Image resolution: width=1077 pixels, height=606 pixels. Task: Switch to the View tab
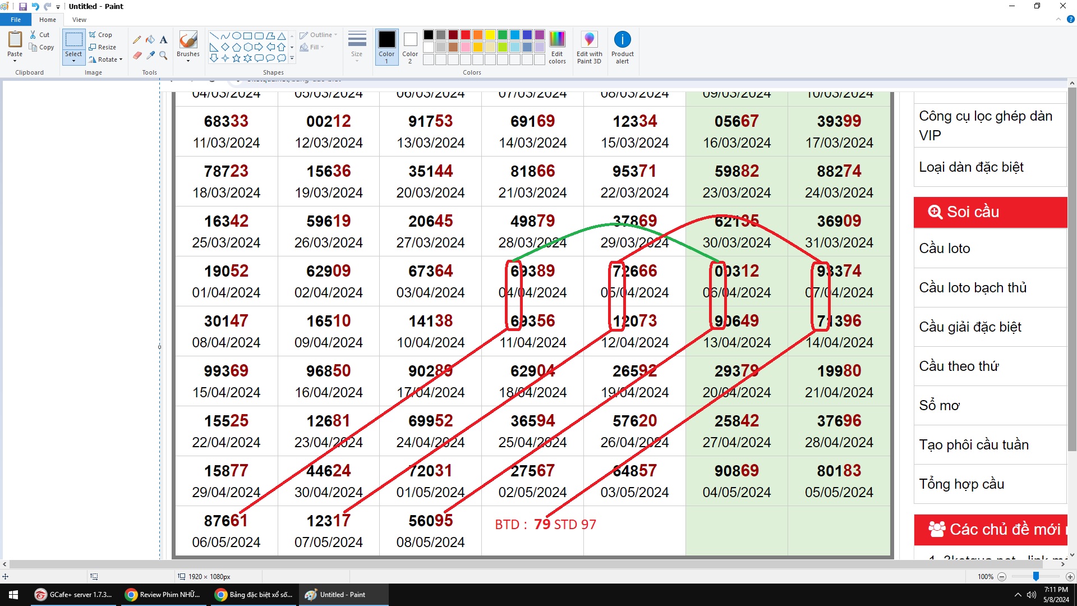coord(79,20)
